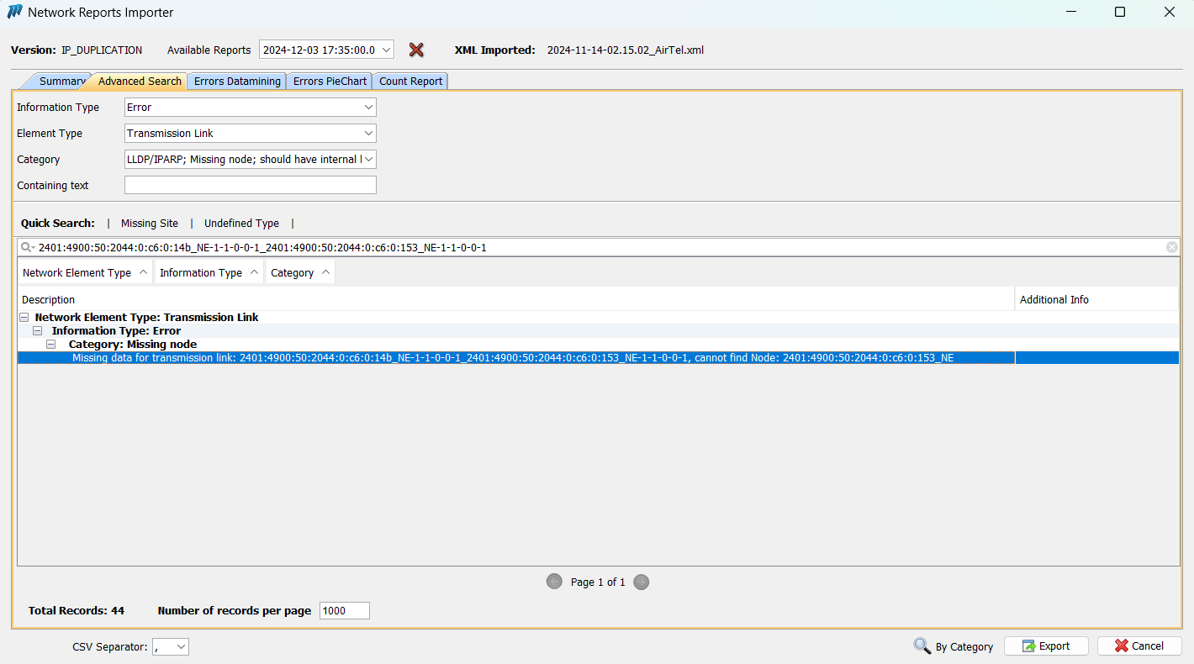Open the CSV Separator dropdown
This screenshot has height=664, width=1194.
pos(182,646)
